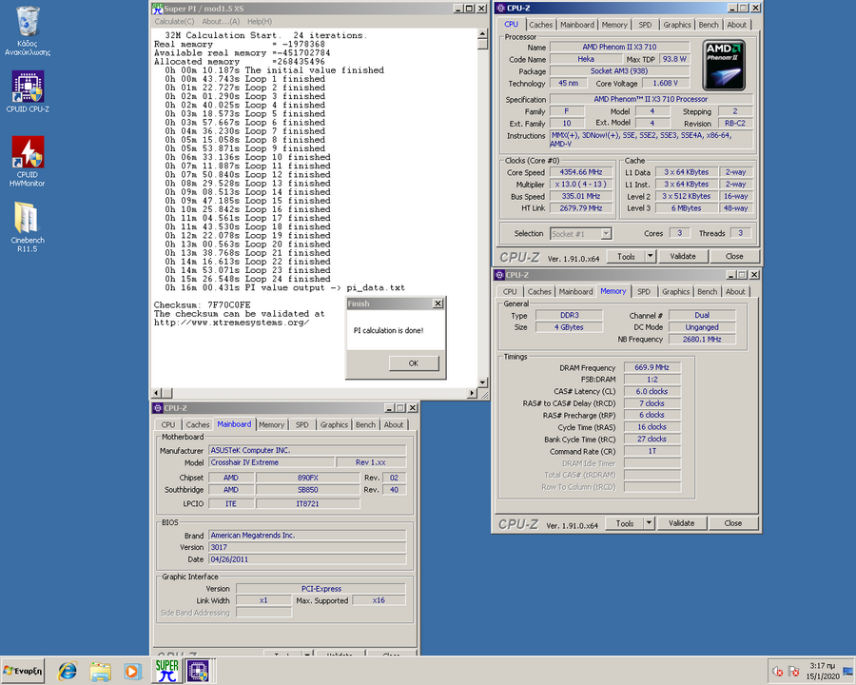
Task: Select the CAS# Latency value 6.0 clocks
Action: [652, 392]
